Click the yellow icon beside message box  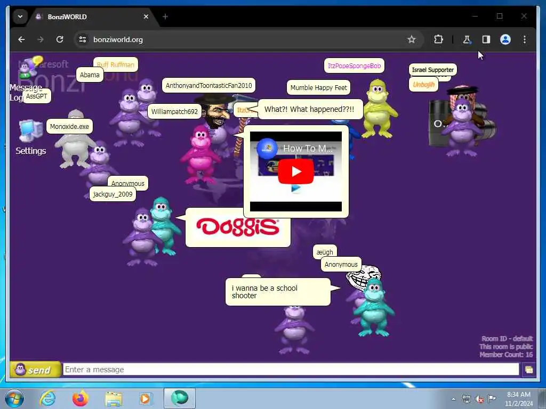point(528,370)
